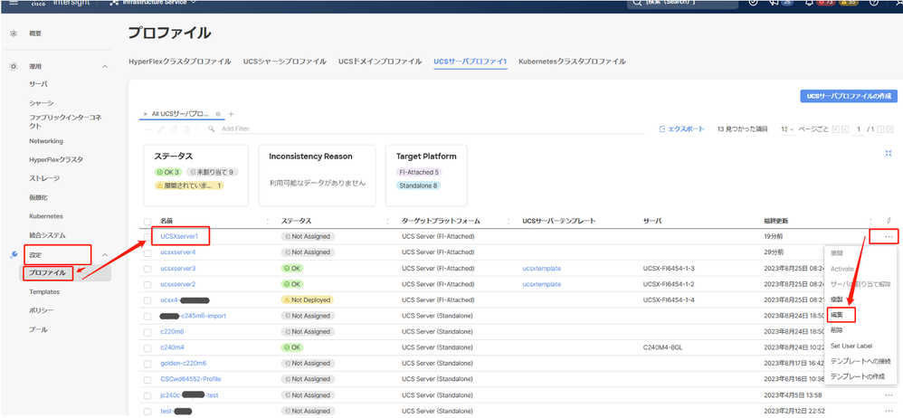
Task: Open UCSXserver1 profile link
Action: point(179,236)
